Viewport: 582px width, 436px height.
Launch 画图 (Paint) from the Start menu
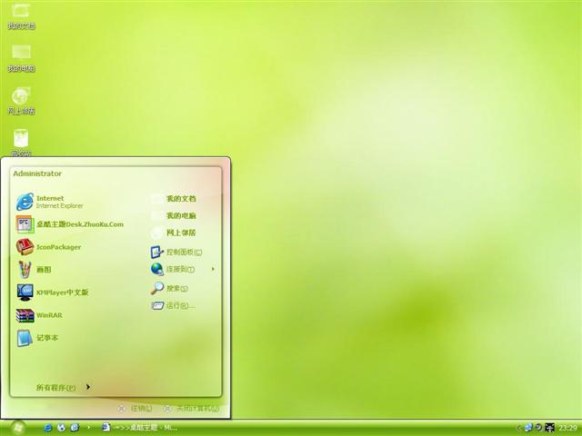tap(34, 270)
